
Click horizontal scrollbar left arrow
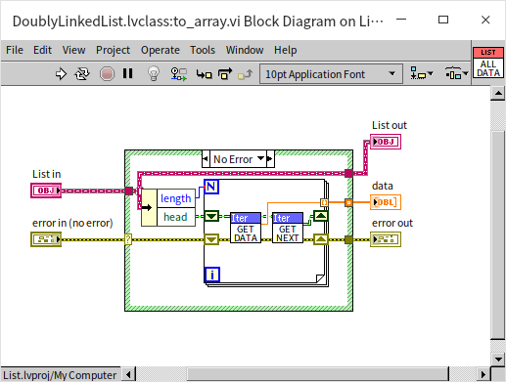[x=128, y=374]
